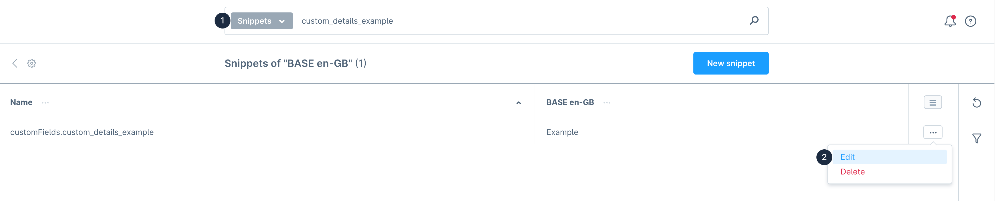Click the row's three-dot actions button
The height and width of the screenshot is (201, 995).
click(932, 133)
